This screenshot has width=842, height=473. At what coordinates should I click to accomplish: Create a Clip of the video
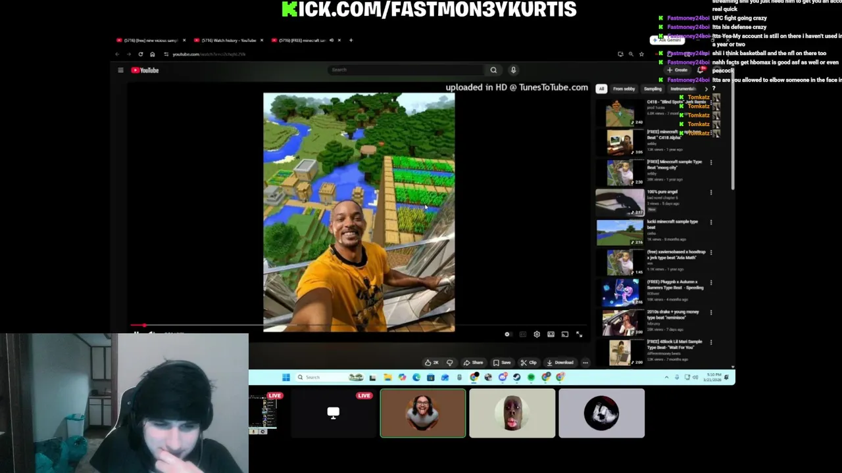[528, 363]
